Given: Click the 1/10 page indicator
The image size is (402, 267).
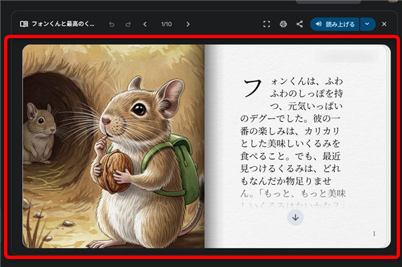Looking at the screenshot, I should (166, 24).
